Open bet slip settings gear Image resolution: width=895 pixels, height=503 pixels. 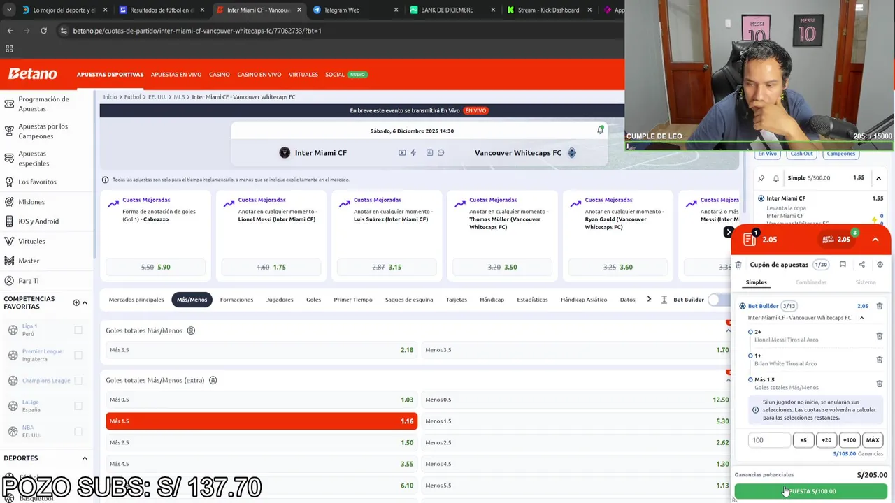pyautogui.click(x=880, y=265)
